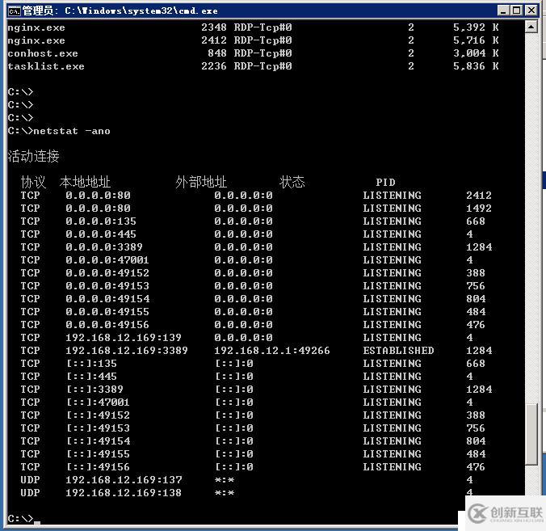Click local address '0.0.0.0:135'
The height and width of the screenshot is (531, 546).
[x=101, y=221]
